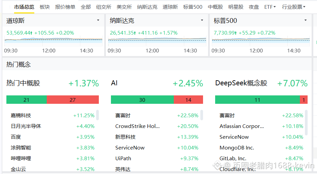Screen dimensions: 317x174
Task: Open the AI concept heading
Action: [114, 83]
